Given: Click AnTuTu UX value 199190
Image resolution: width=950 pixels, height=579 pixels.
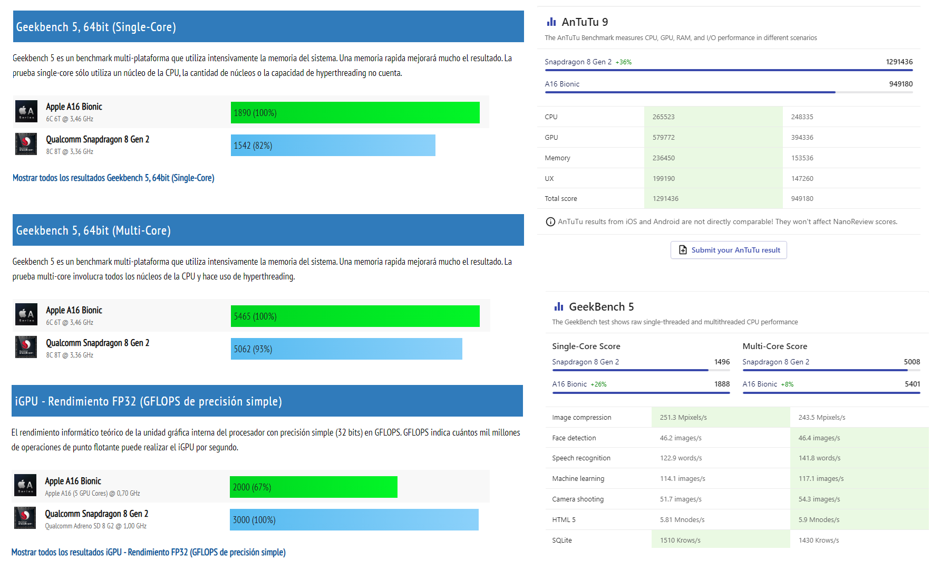Looking at the screenshot, I should click(664, 179).
